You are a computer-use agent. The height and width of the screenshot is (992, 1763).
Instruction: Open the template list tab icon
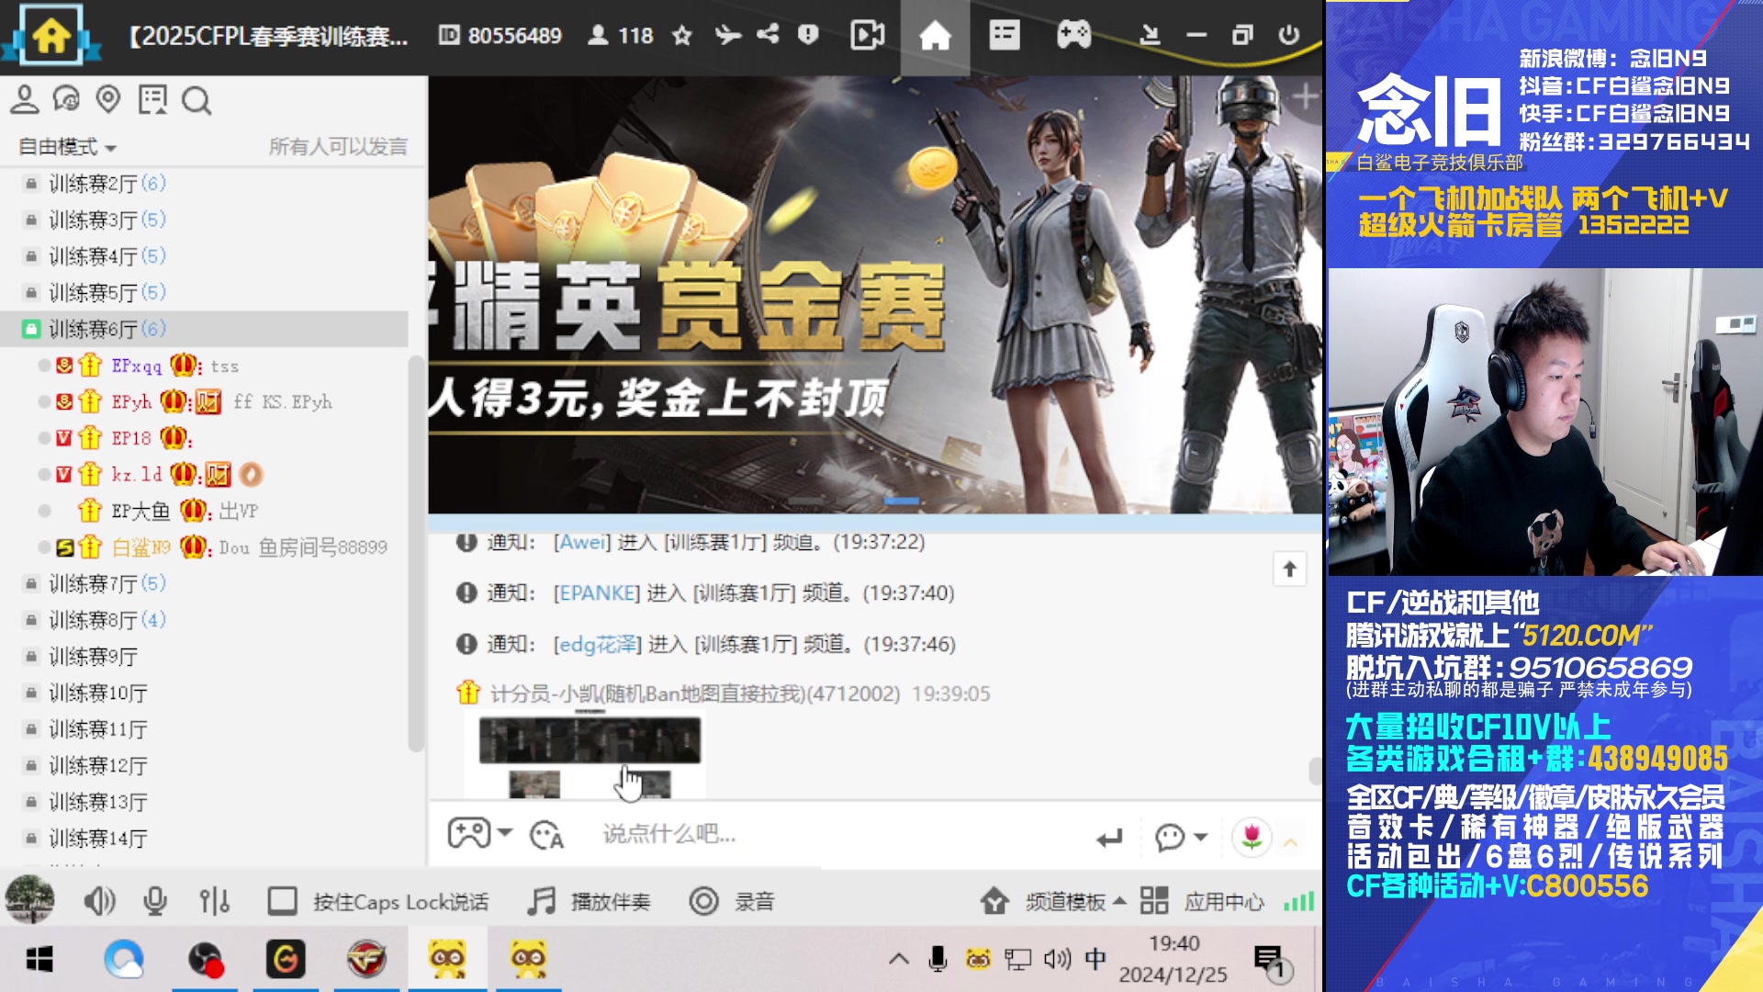[1005, 36]
